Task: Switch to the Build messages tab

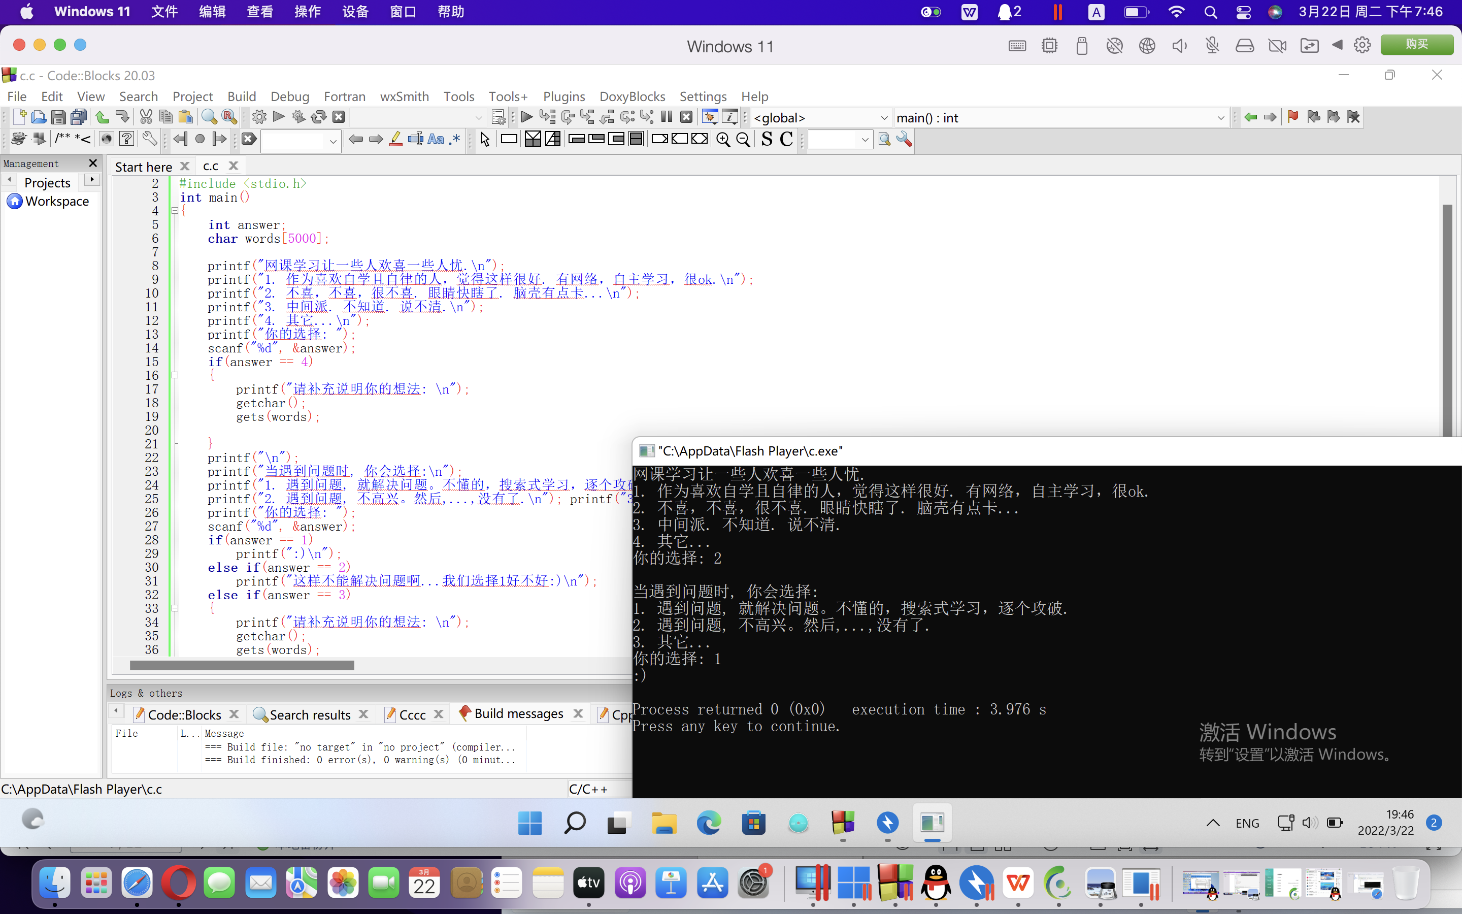Action: (x=518, y=714)
